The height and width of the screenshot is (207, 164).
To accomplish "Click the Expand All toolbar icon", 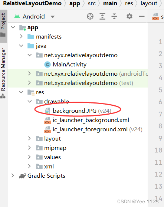I will (102, 16).
